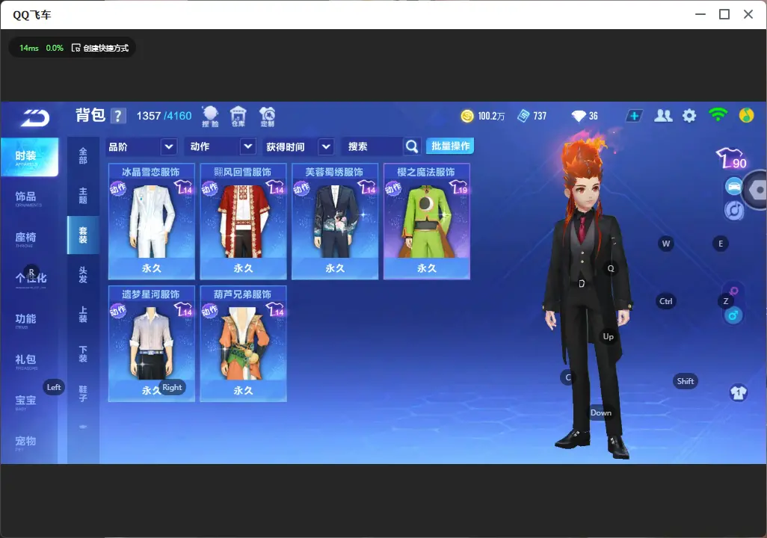This screenshot has width=767, height=538.
Task: Click the 100.2万 gold amount
Action: tap(491, 116)
